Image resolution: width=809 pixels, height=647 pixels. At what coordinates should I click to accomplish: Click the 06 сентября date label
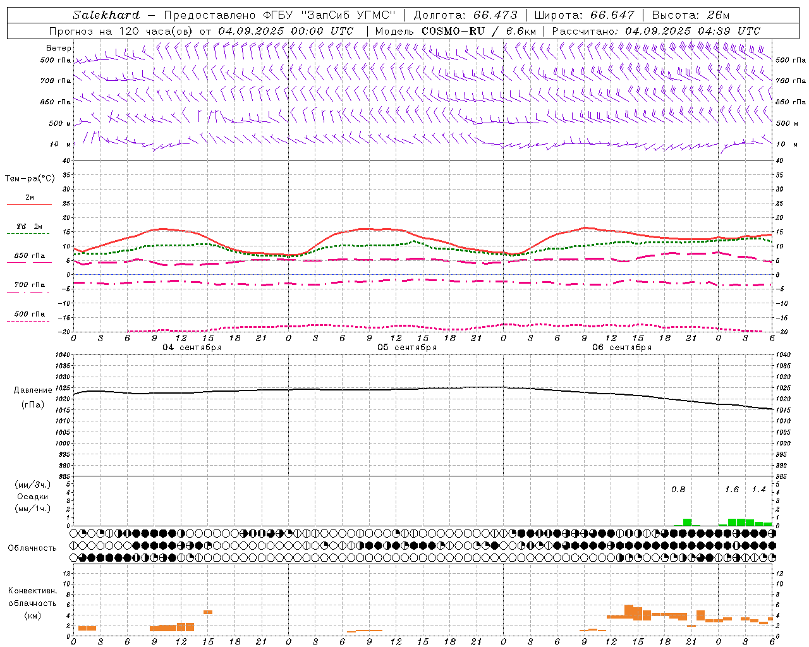click(622, 348)
